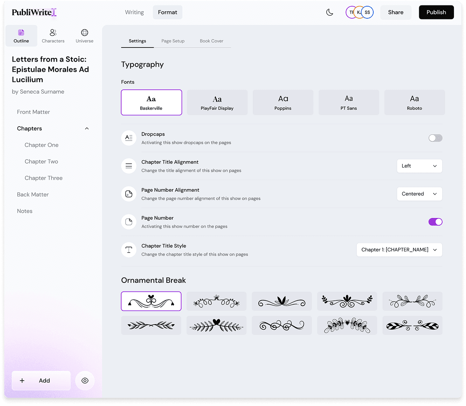Open Page Number Alignment dropdown
This screenshot has height=406, width=466.
419,194
